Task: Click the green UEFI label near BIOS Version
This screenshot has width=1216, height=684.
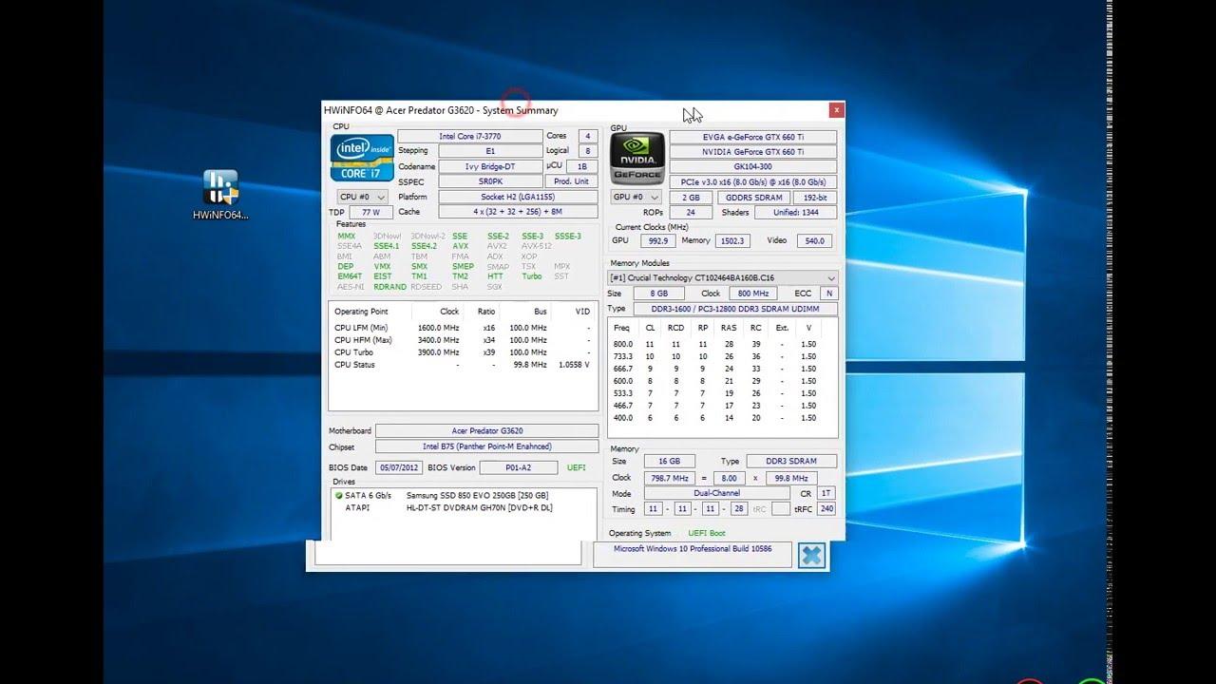Action: coord(575,466)
